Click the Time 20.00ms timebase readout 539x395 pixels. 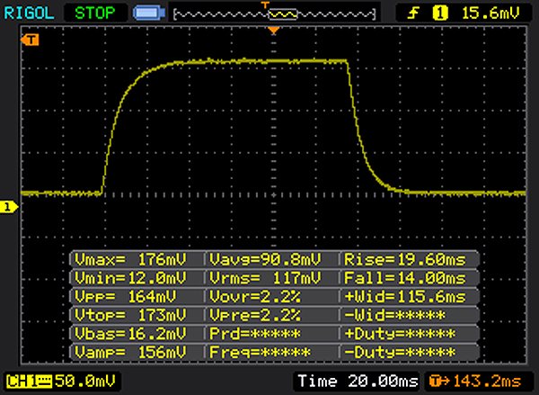pos(358,382)
